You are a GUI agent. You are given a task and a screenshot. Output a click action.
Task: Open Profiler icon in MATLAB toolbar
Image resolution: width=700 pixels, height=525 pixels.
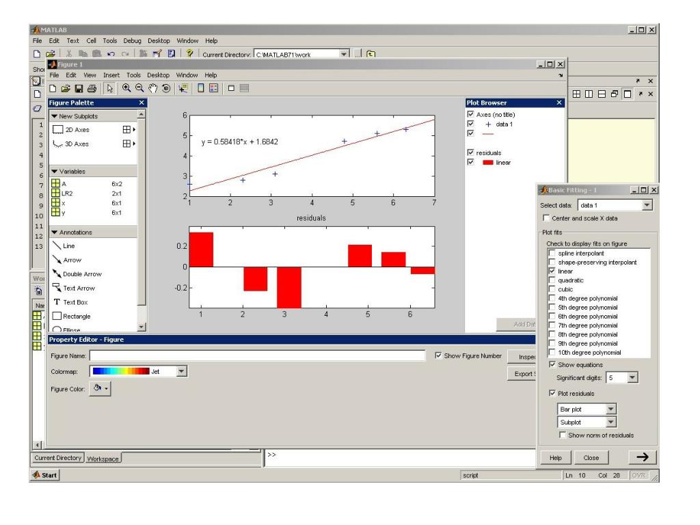pyautogui.click(x=172, y=54)
